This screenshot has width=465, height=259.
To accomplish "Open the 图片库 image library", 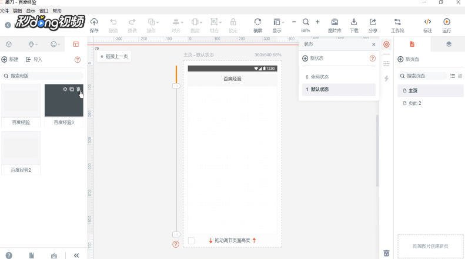I will 334,22.
